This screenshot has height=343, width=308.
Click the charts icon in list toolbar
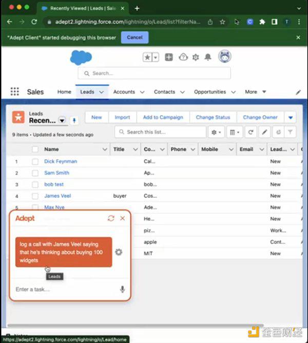click(x=278, y=132)
